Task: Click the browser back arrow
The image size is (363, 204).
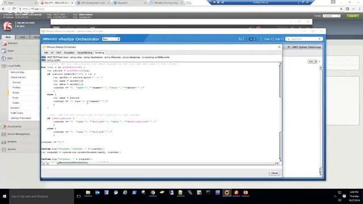Action: [x=3, y=9]
